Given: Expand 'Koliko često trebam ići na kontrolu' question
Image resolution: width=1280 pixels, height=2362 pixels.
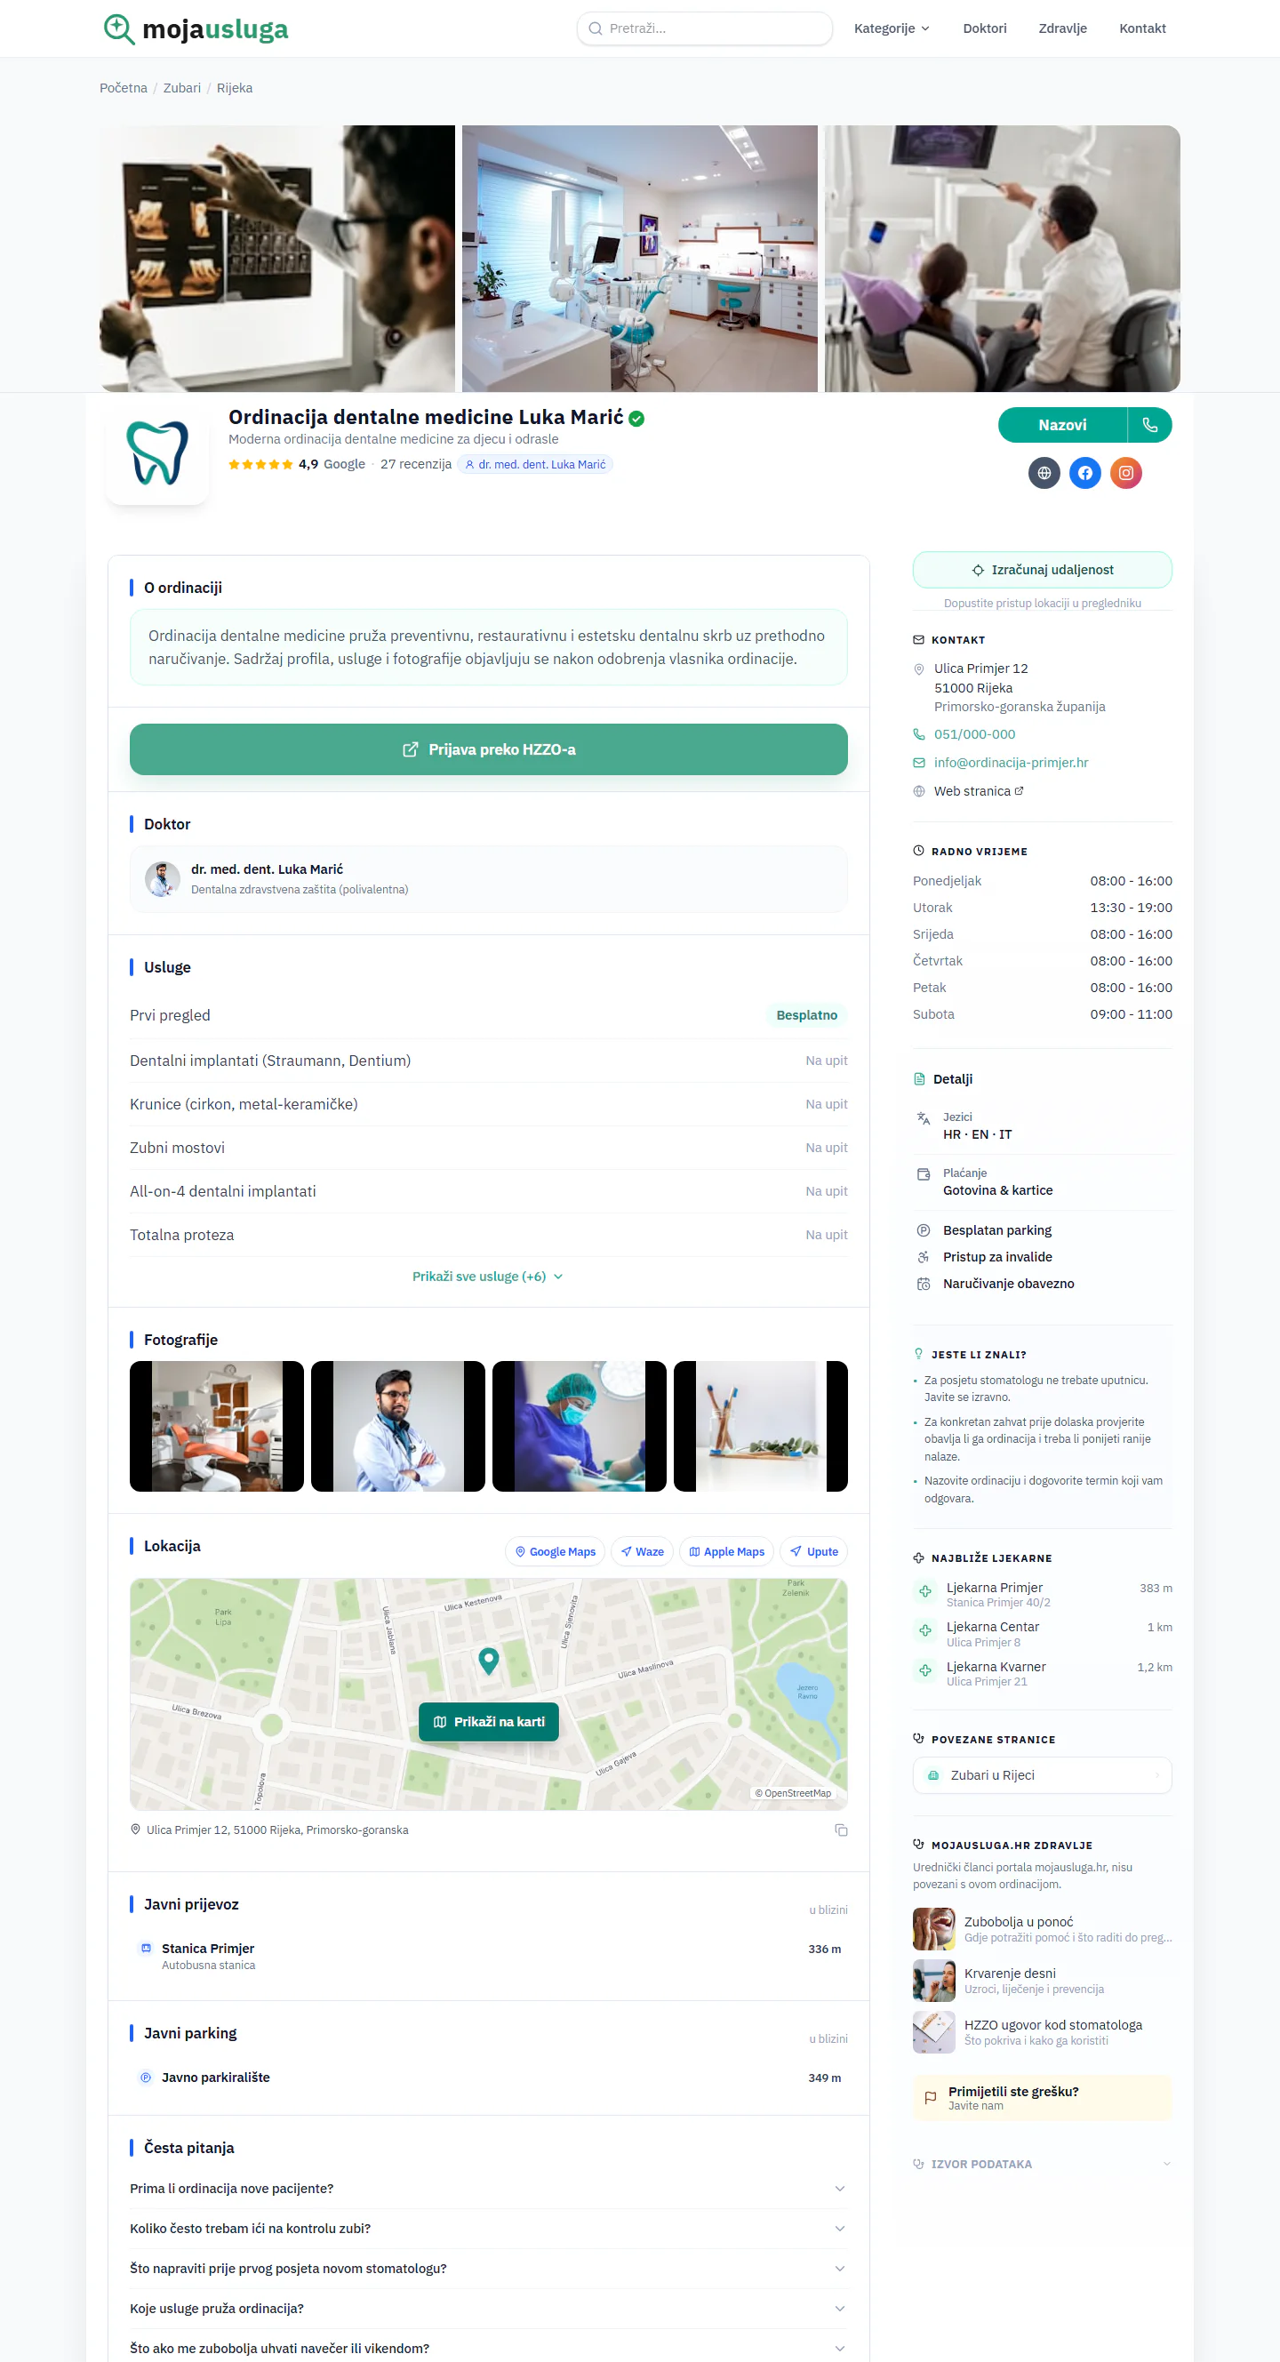Looking at the screenshot, I should coord(488,2229).
